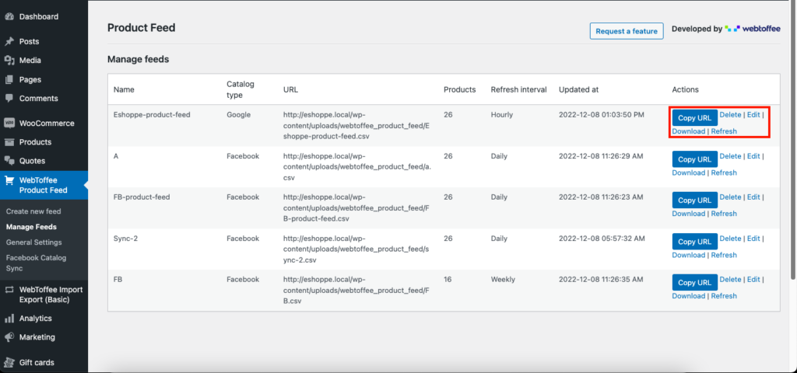Edit the Weekly FB feed
The image size is (797, 373).
[753, 280]
